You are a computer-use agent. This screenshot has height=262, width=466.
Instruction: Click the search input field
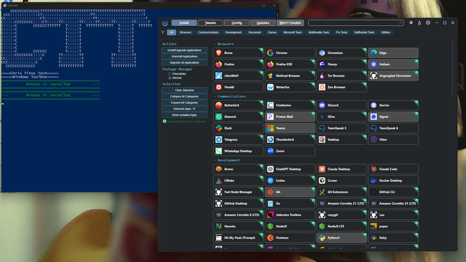tap(355, 23)
